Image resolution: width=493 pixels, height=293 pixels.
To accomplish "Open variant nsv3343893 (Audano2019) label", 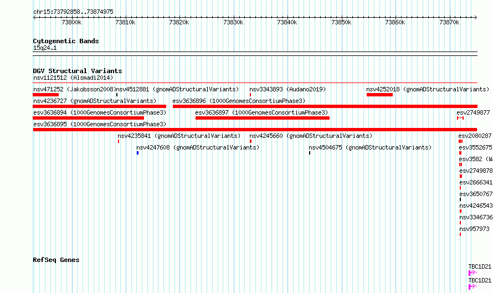I will click(287, 89).
